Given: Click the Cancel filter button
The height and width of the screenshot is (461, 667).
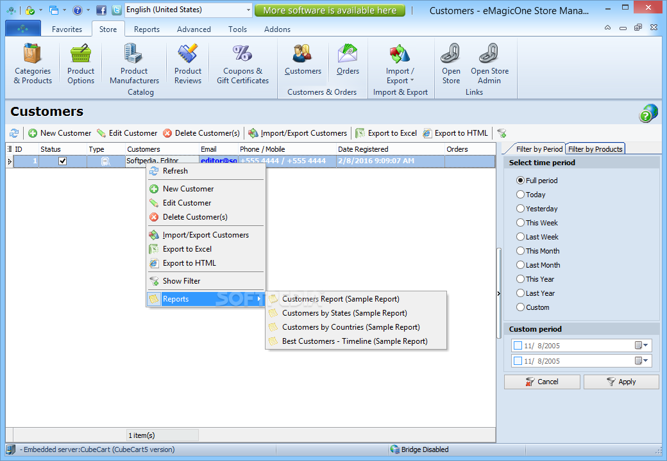Looking at the screenshot, I should (542, 382).
